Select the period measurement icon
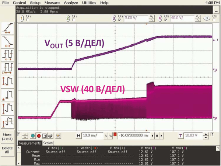This screenshot has width=221, height=166. (8, 55)
